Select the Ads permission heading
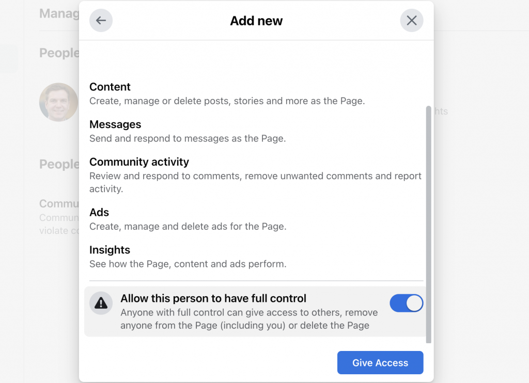The width and height of the screenshot is (529, 383). tap(99, 212)
